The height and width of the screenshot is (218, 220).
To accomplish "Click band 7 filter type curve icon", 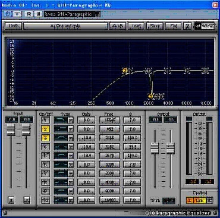I will 61,173.
